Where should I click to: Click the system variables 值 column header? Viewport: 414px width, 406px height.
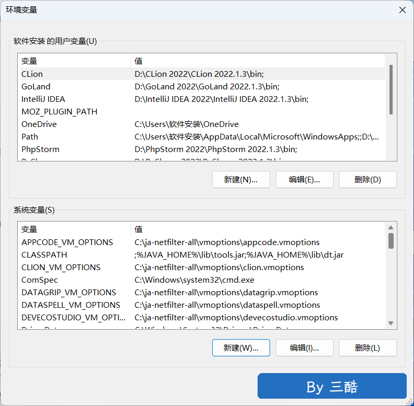[x=258, y=229]
